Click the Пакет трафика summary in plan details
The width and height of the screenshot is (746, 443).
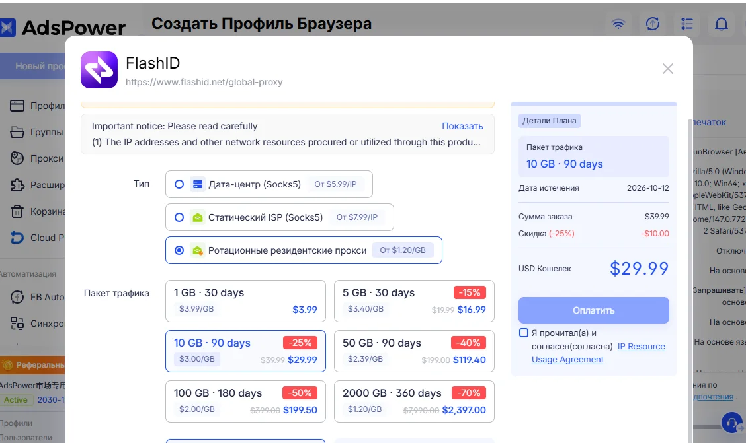click(x=594, y=156)
